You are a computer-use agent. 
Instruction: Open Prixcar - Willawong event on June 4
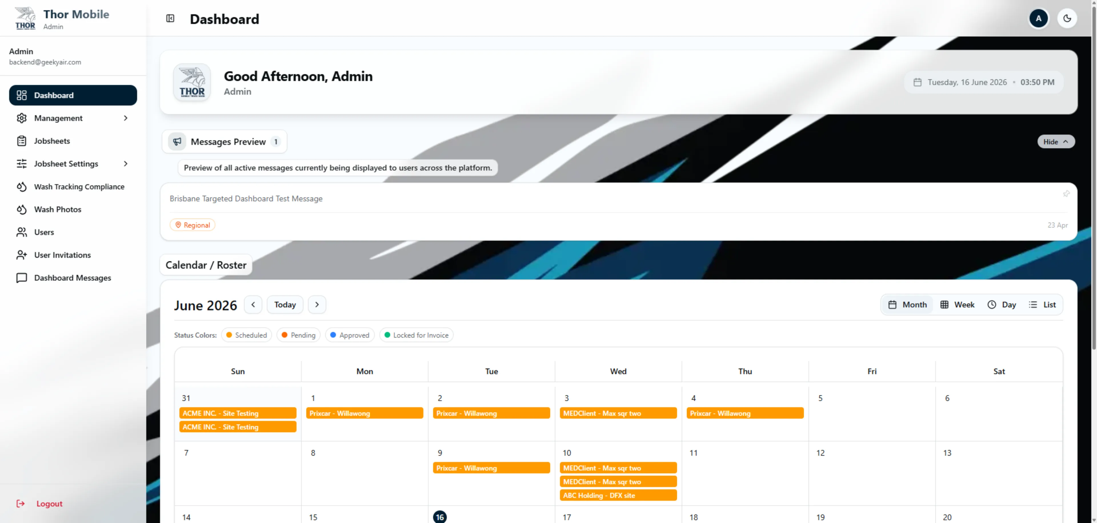point(745,413)
